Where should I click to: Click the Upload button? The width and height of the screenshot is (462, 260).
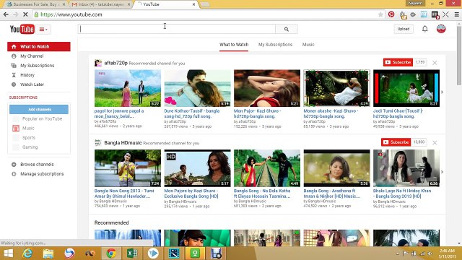404,29
